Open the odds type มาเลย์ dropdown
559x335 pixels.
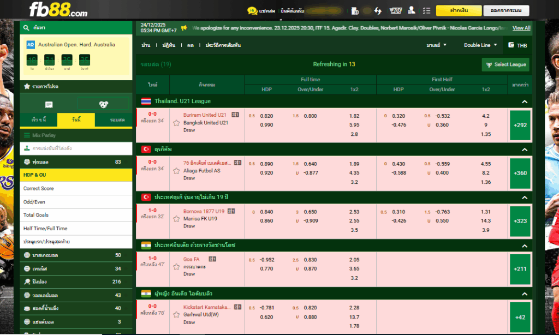[x=436, y=45]
